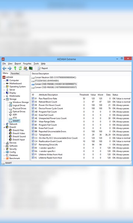Expand the Display tree node

pyautogui.click(x=4, y=93)
